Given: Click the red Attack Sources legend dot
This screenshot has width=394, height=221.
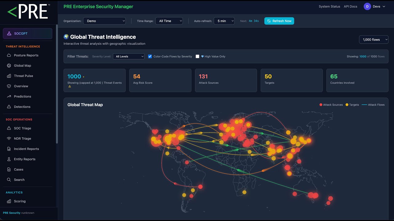Looking at the screenshot, I should 321,105.
